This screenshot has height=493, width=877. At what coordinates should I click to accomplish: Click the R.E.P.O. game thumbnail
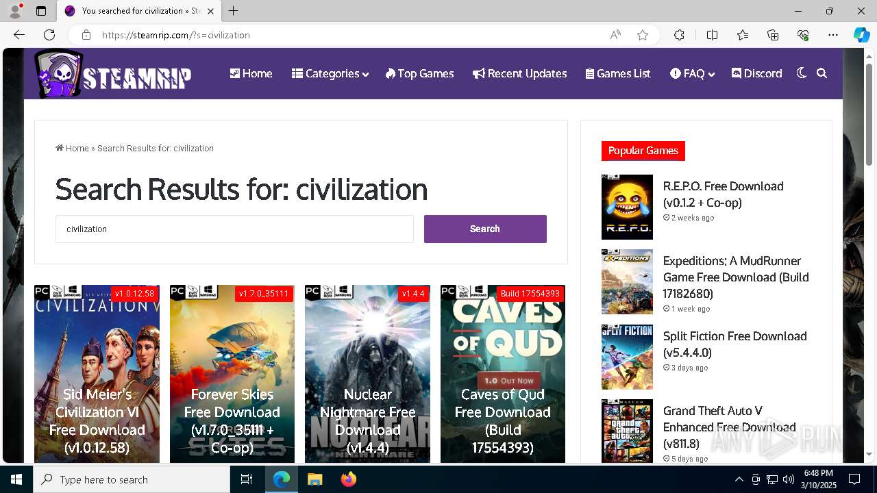(627, 207)
